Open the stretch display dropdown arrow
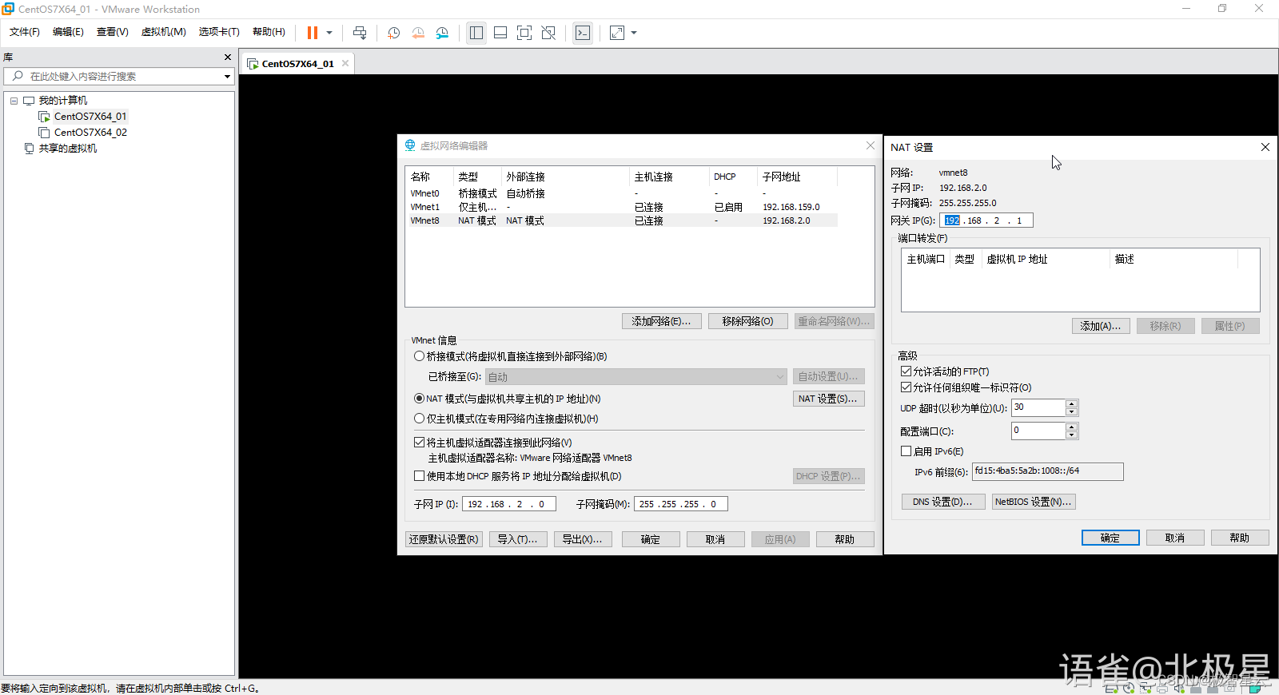 634,33
